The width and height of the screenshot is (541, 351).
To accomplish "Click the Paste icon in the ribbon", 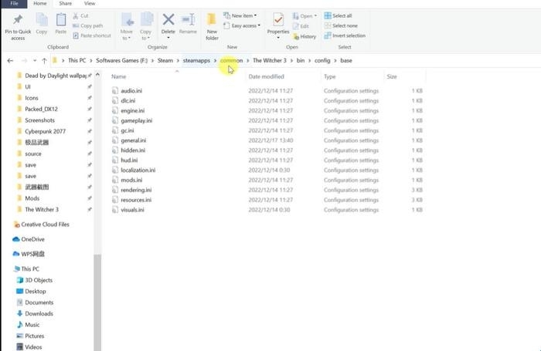I will pos(61,20).
